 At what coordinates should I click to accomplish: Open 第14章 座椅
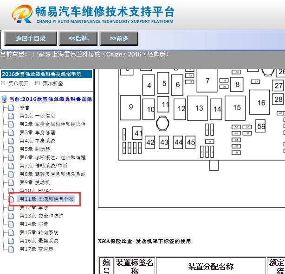pyautogui.click(x=34, y=224)
